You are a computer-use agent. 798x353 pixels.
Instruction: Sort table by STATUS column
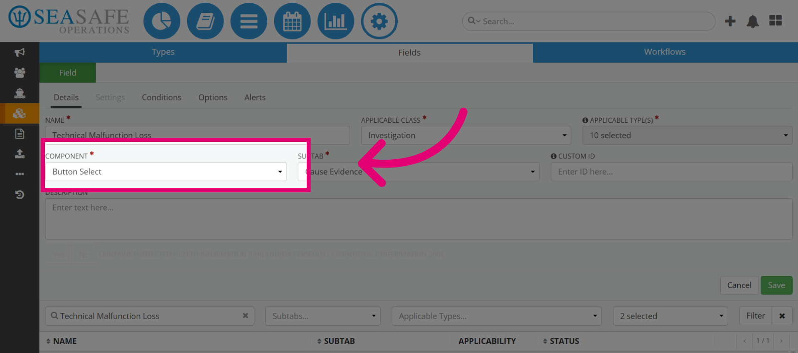(x=561, y=341)
